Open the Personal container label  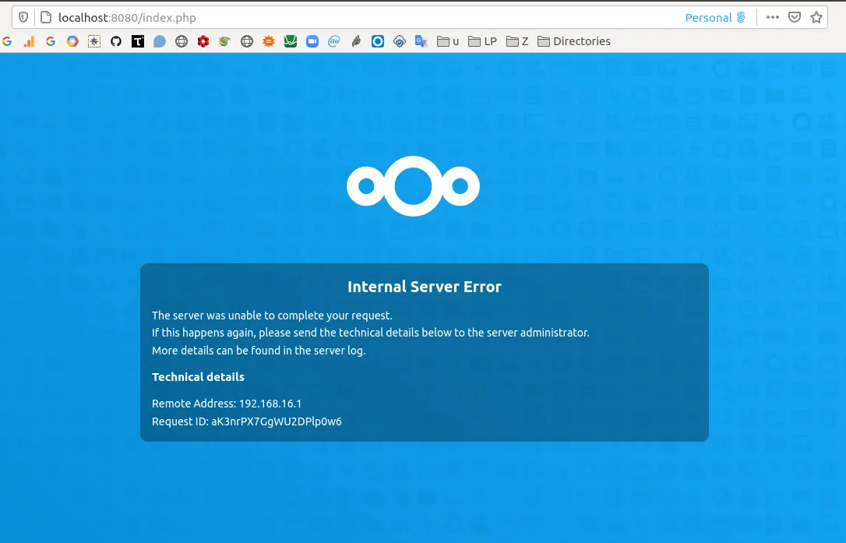[715, 17]
